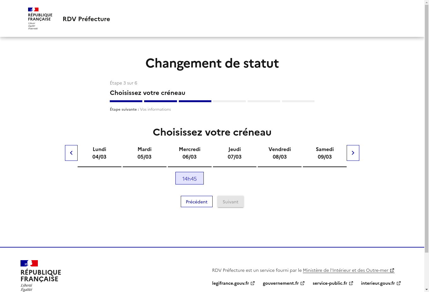Click external-link icon after Ministère de l'Intérieur
This screenshot has height=292, width=429.
pos(392,270)
